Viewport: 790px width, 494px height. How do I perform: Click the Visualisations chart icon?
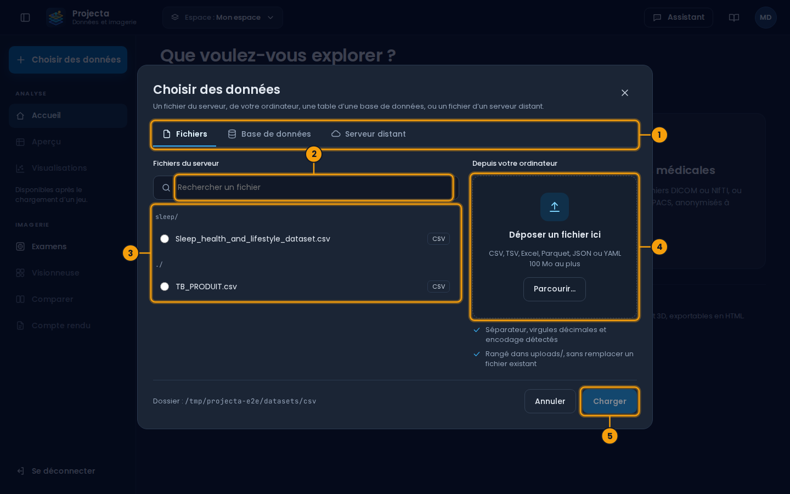coord(20,169)
